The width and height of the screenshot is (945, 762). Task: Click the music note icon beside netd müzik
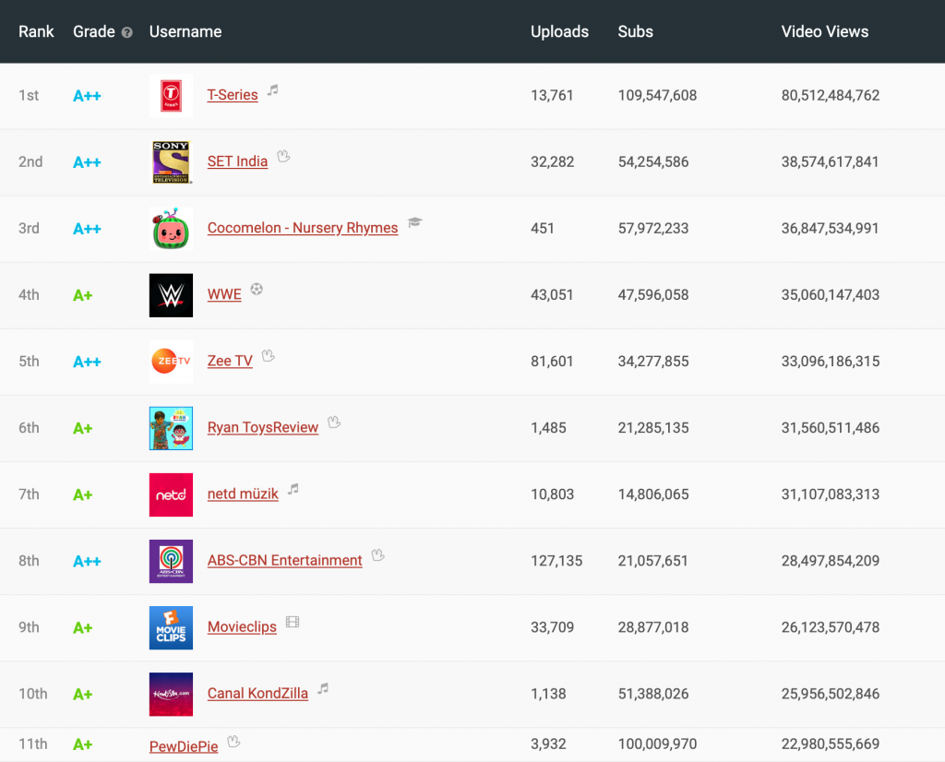click(x=293, y=490)
